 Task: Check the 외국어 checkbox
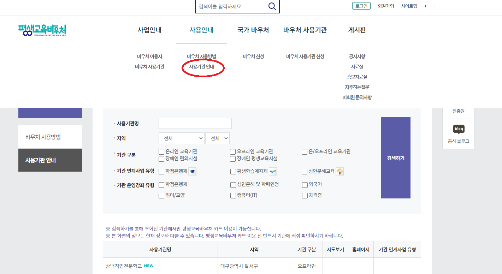coord(305,185)
